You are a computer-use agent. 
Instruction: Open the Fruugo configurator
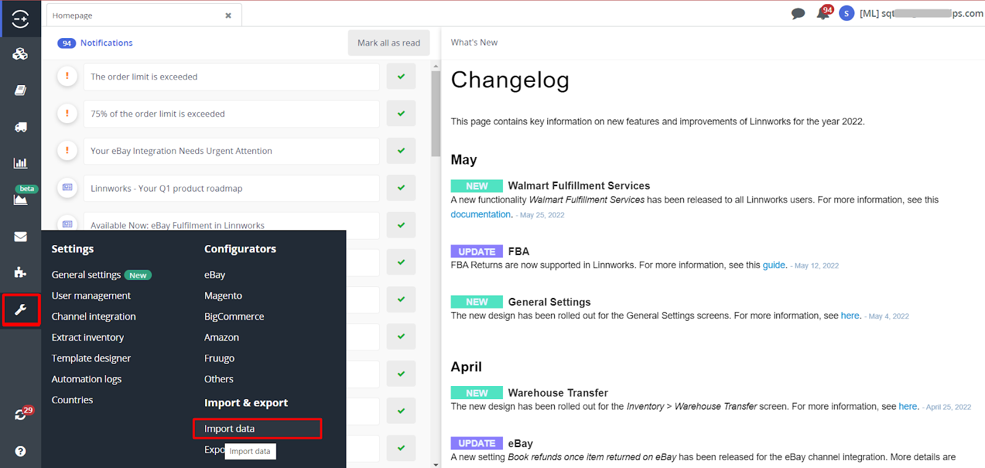(x=219, y=358)
